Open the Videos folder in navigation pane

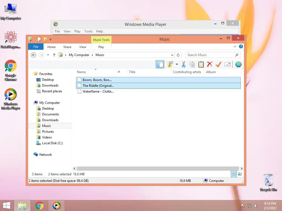pyautogui.click(x=47, y=137)
